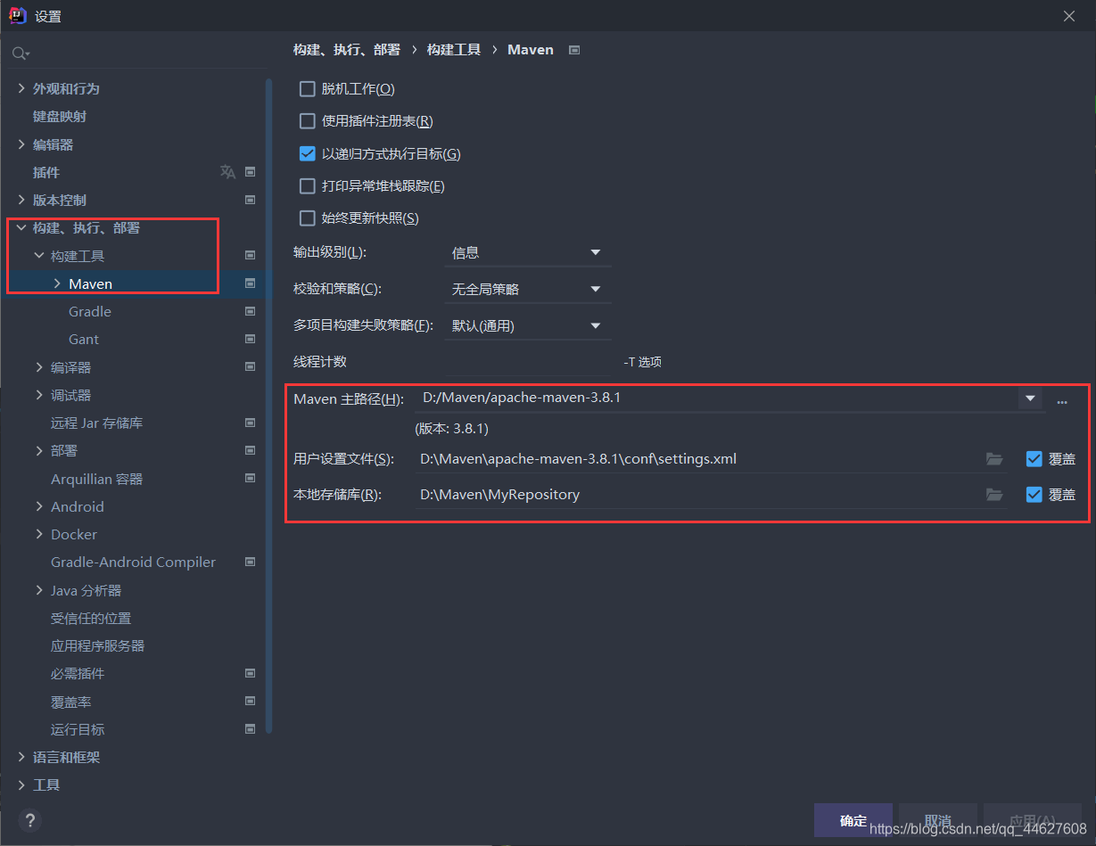Toggle 覆盖 checkbox for 本地存储库
Image resolution: width=1096 pixels, height=846 pixels.
(x=1034, y=494)
